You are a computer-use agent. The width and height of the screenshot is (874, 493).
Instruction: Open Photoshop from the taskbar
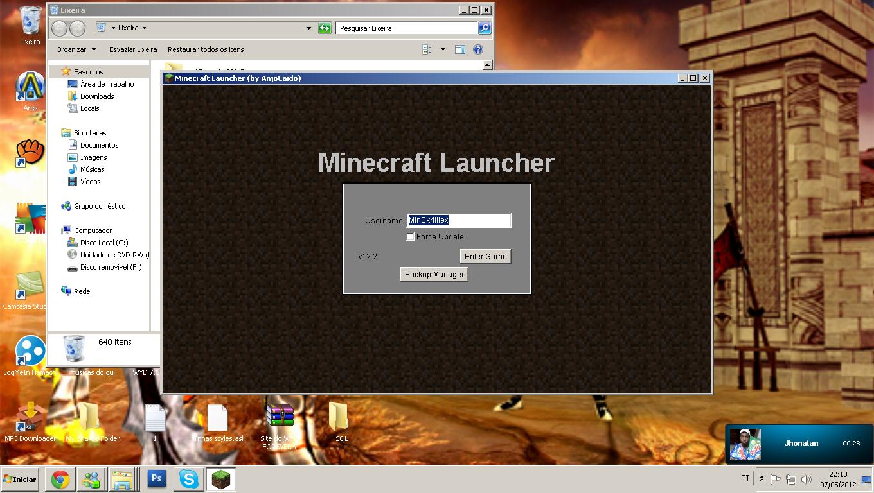pos(156,479)
